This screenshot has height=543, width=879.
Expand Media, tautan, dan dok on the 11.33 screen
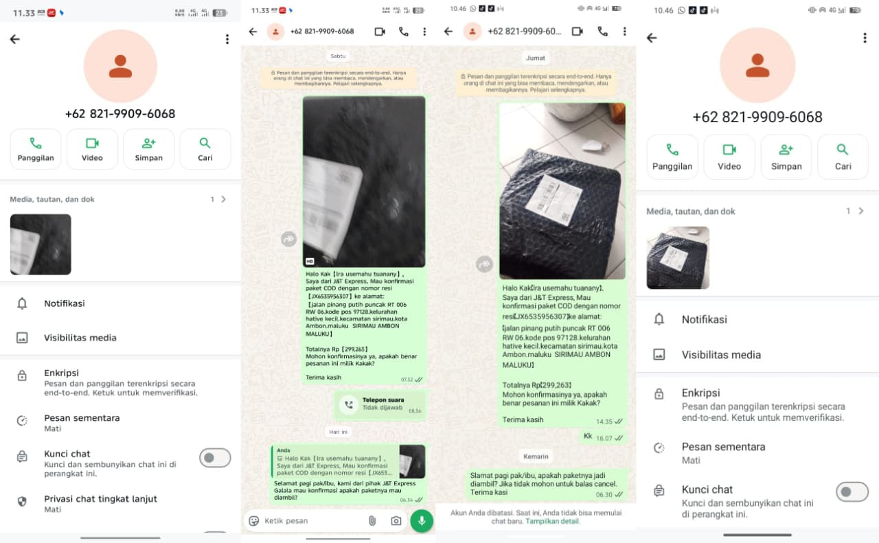click(x=120, y=199)
